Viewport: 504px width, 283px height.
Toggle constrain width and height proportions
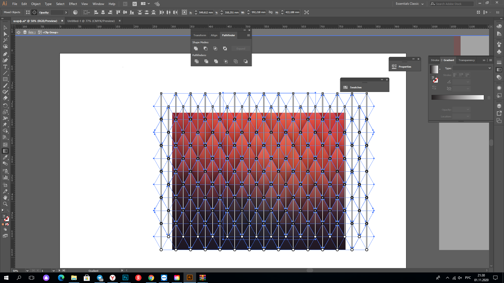pos(271,12)
